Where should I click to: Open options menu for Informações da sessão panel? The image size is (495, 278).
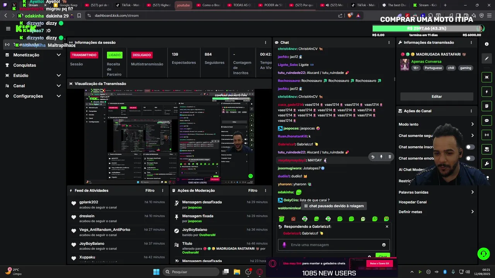tap(265, 42)
